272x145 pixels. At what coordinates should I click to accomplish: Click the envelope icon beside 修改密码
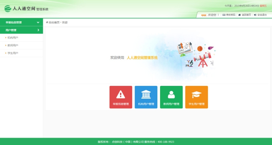[x=224, y=15]
